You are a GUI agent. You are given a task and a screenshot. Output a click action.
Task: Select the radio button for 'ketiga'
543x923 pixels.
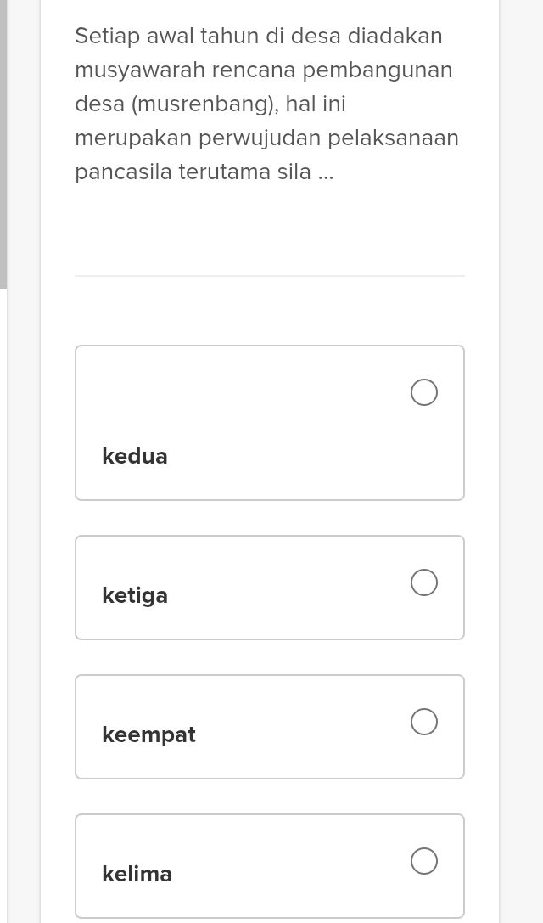(x=424, y=583)
